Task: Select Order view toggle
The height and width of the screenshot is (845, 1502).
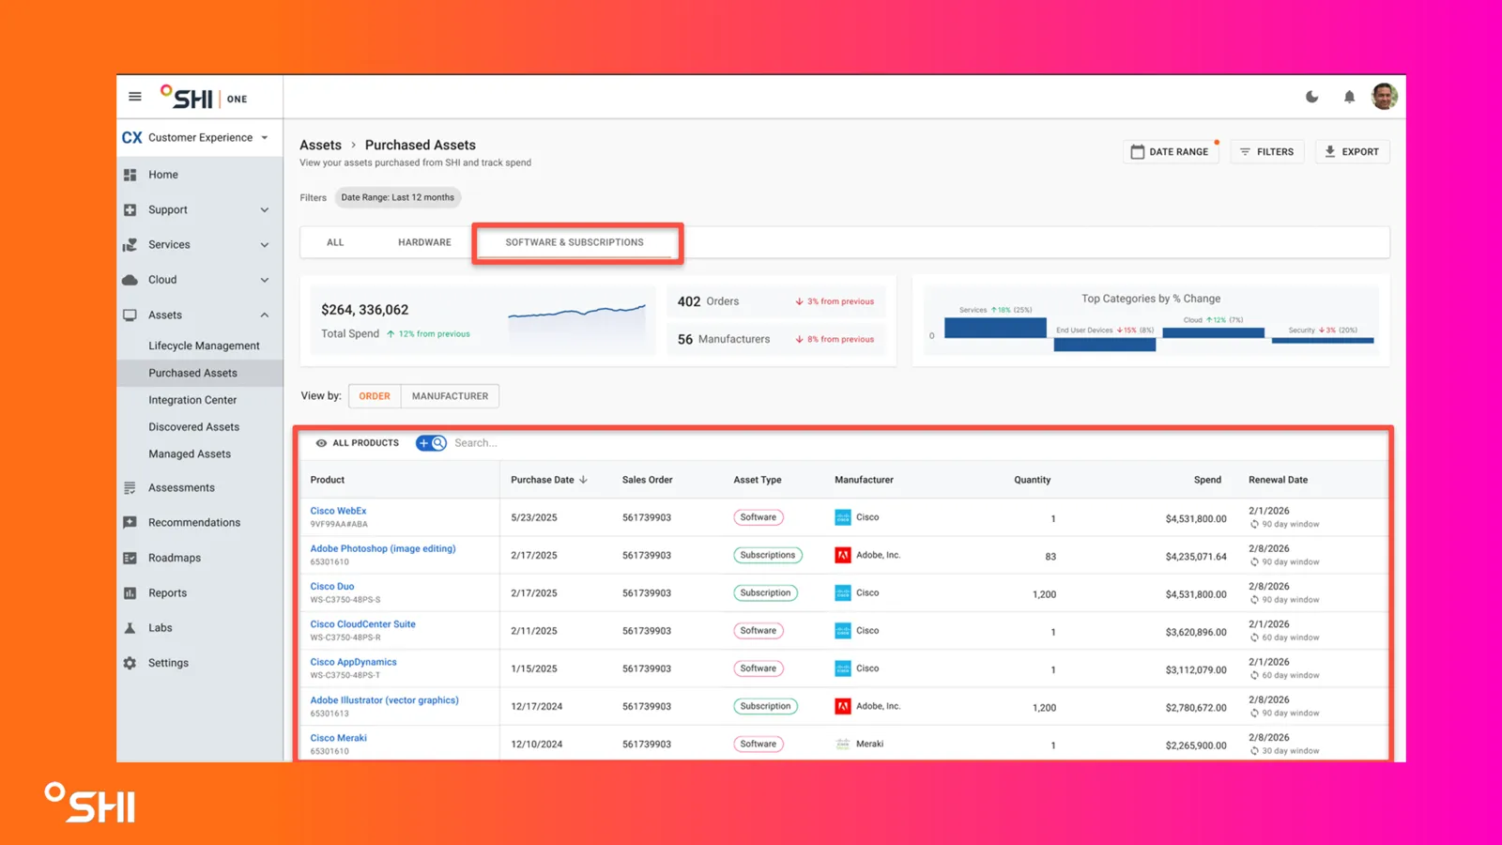Action: click(375, 396)
